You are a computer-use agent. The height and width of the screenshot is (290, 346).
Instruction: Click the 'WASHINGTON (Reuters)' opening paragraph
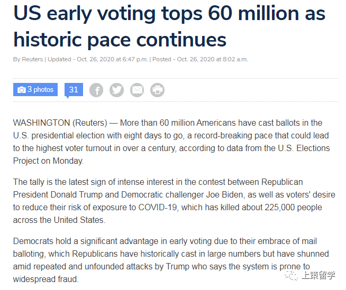pos(171,142)
